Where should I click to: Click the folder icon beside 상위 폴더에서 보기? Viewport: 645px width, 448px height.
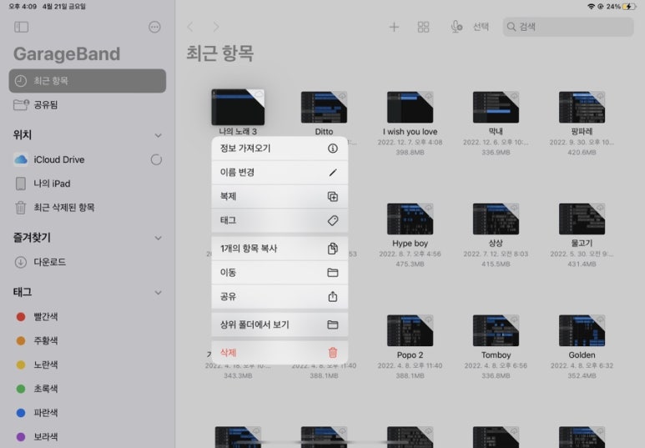[x=332, y=325]
